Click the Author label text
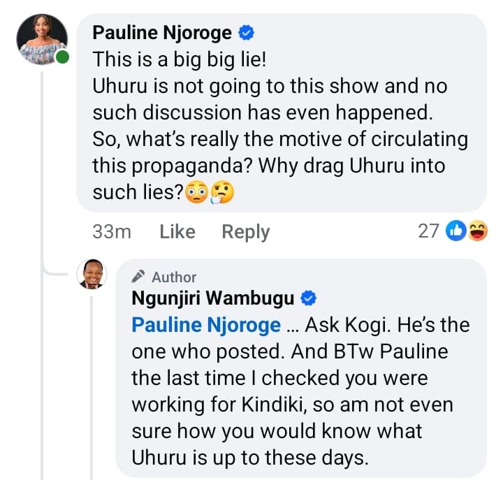 pyautogui.click(x=174, y=277)
